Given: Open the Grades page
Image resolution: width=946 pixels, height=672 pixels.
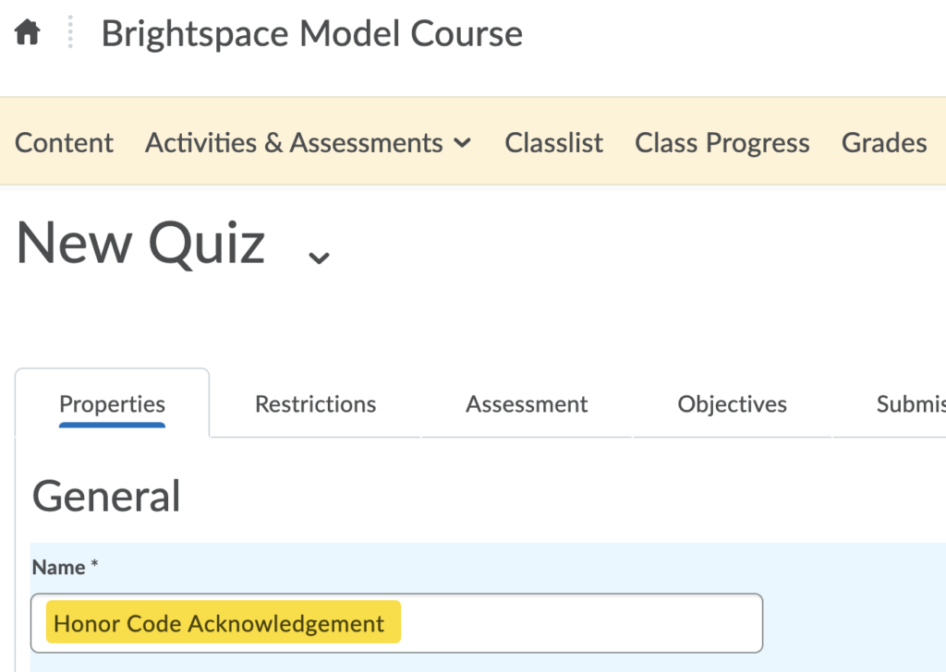Looking at the screenshot, I should point(883,143).
